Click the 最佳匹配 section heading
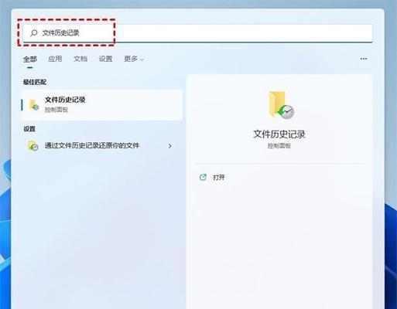 [x=35, y=82]
